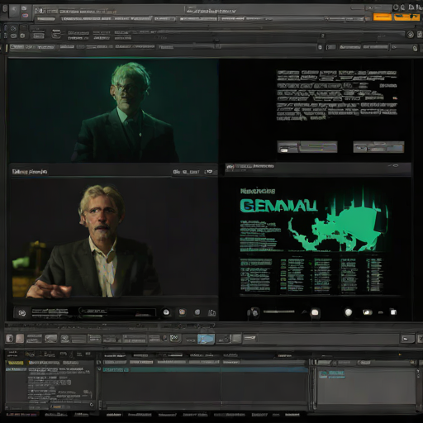The image size is (423, 423).
Task: Click the white circle button under the green map viewer
Action: 349,312
